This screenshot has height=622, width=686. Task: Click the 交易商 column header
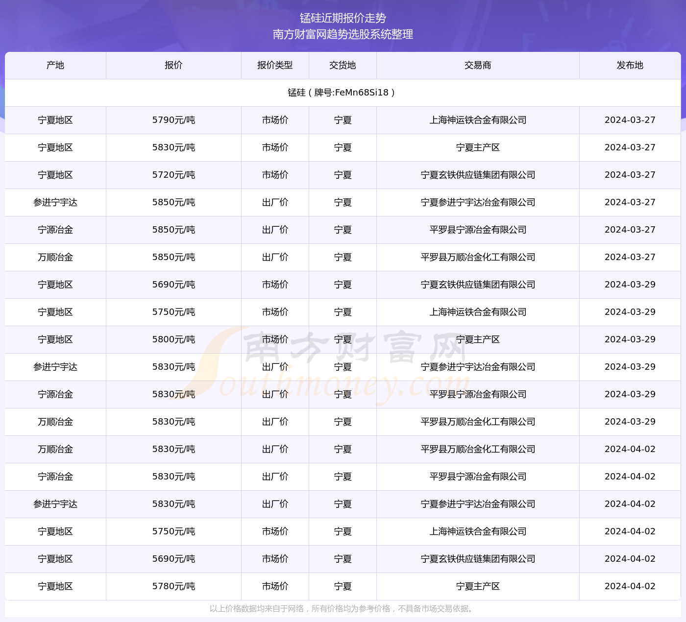point(478,65)
